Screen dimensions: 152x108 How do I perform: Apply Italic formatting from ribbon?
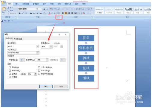(x=23, y=13)
